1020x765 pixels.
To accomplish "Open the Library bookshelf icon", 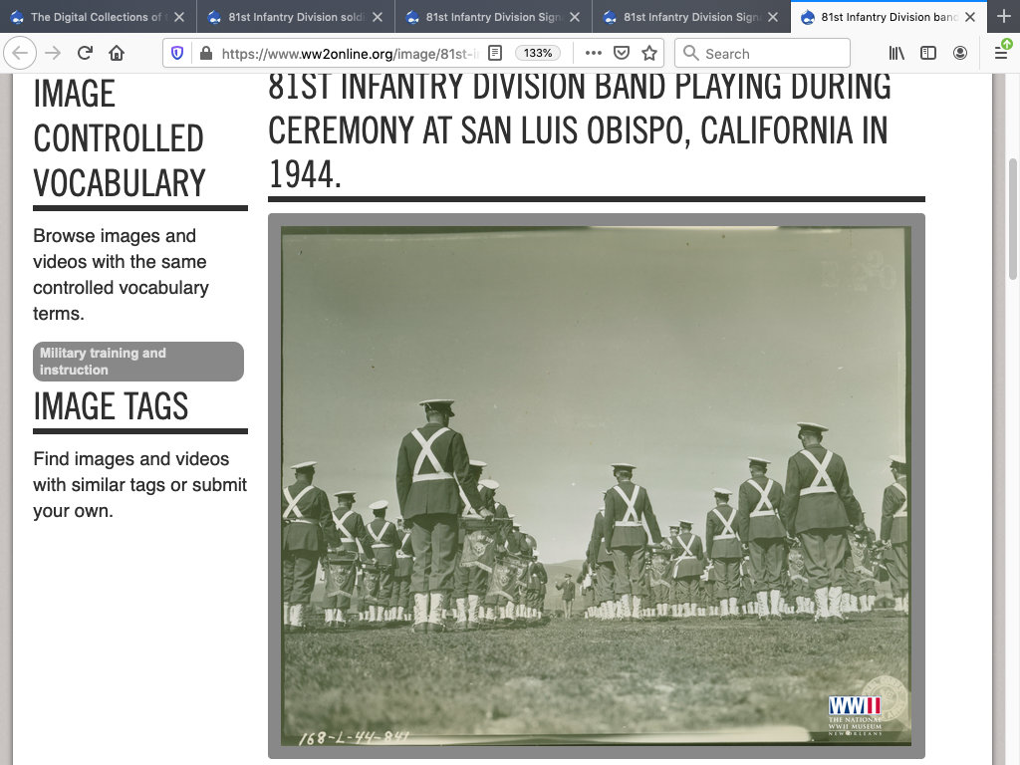I will pos(896,53).
